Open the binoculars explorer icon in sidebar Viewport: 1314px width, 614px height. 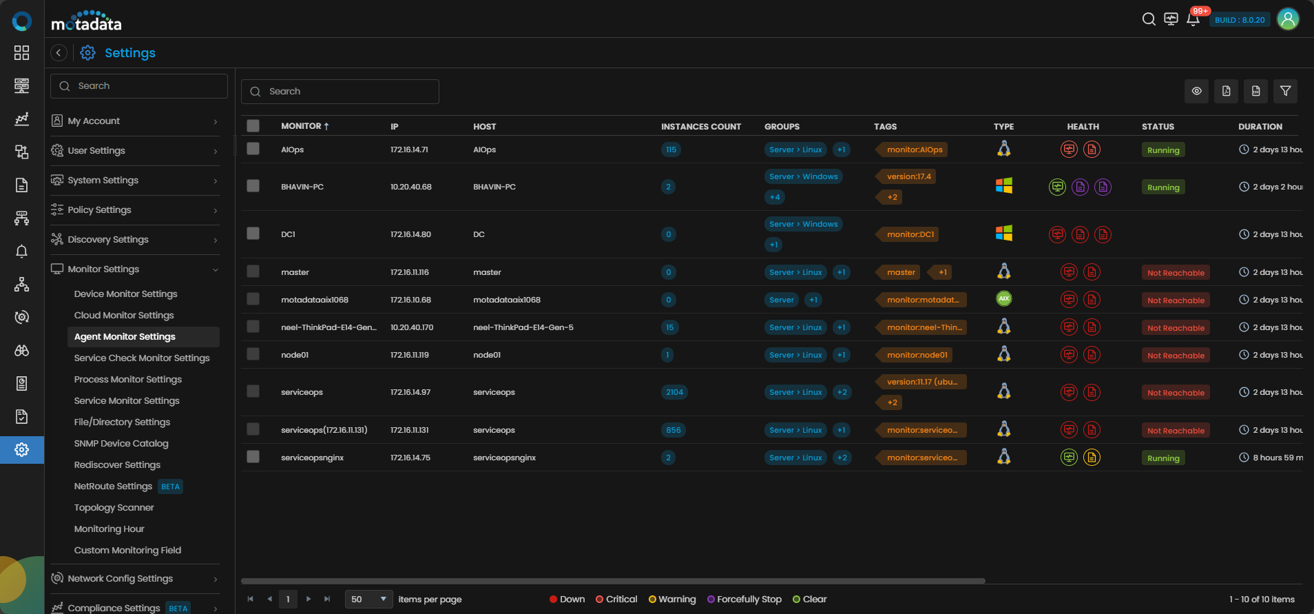click(x=21, y=350)
